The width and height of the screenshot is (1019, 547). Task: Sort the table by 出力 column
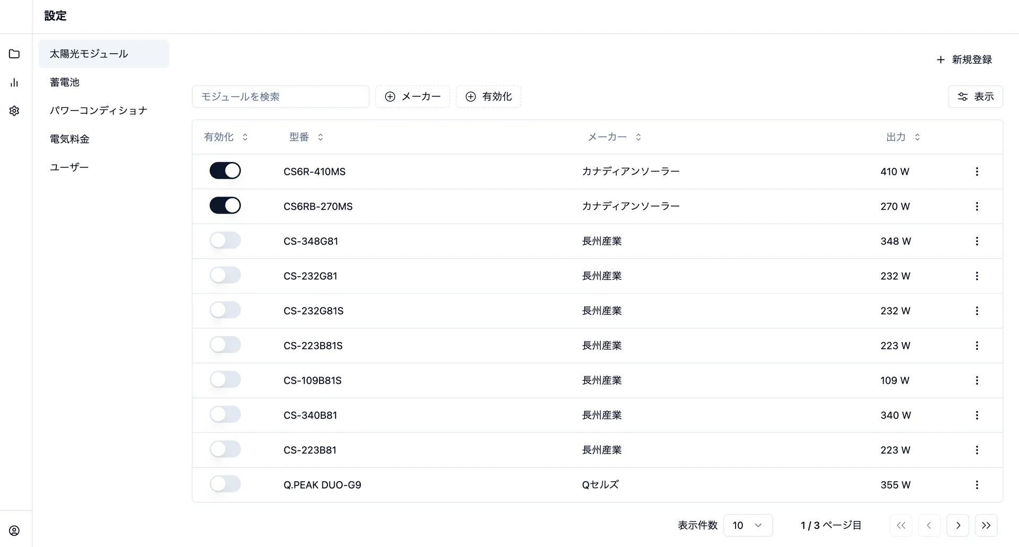pyautogui.click(x=903, y=137)
